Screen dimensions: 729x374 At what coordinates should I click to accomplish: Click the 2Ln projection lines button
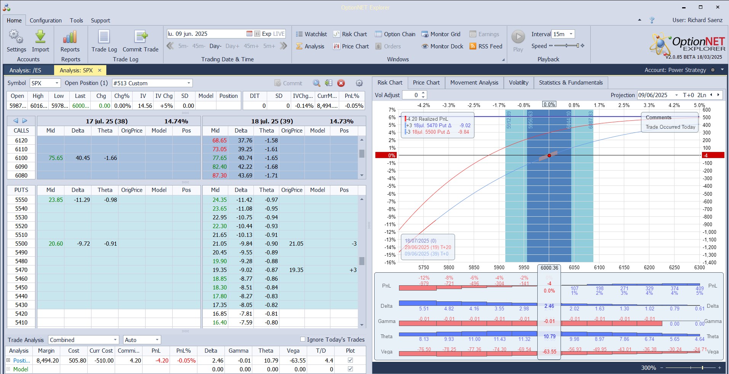(702, 95)
